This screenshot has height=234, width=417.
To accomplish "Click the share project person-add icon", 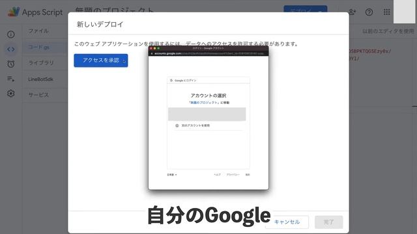I will 352,12.
